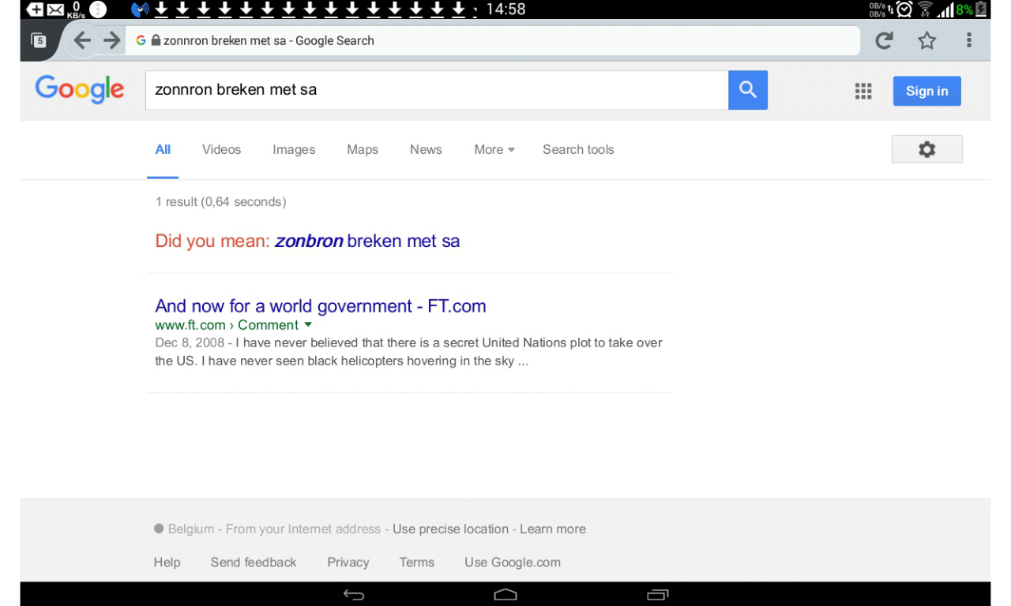This screenshot has height=606, width=1011.
Task: Click the suggested spelling zonbron breken met sa
Action: [x=367, y=241]
